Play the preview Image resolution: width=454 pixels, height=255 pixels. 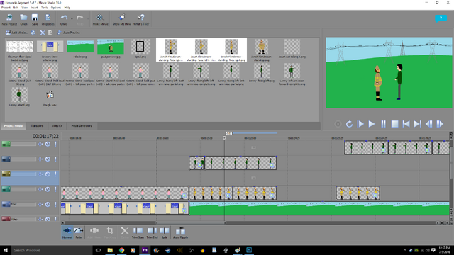(372, 124)
